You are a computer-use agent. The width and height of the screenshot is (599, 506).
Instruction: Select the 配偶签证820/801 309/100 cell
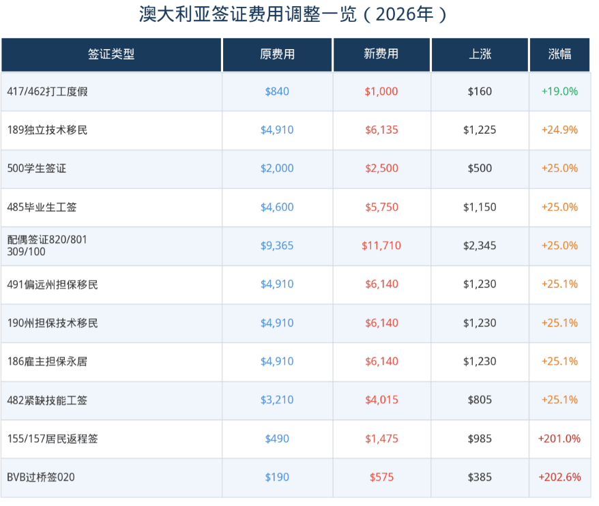pyautogui.click(x=47, y=245)
